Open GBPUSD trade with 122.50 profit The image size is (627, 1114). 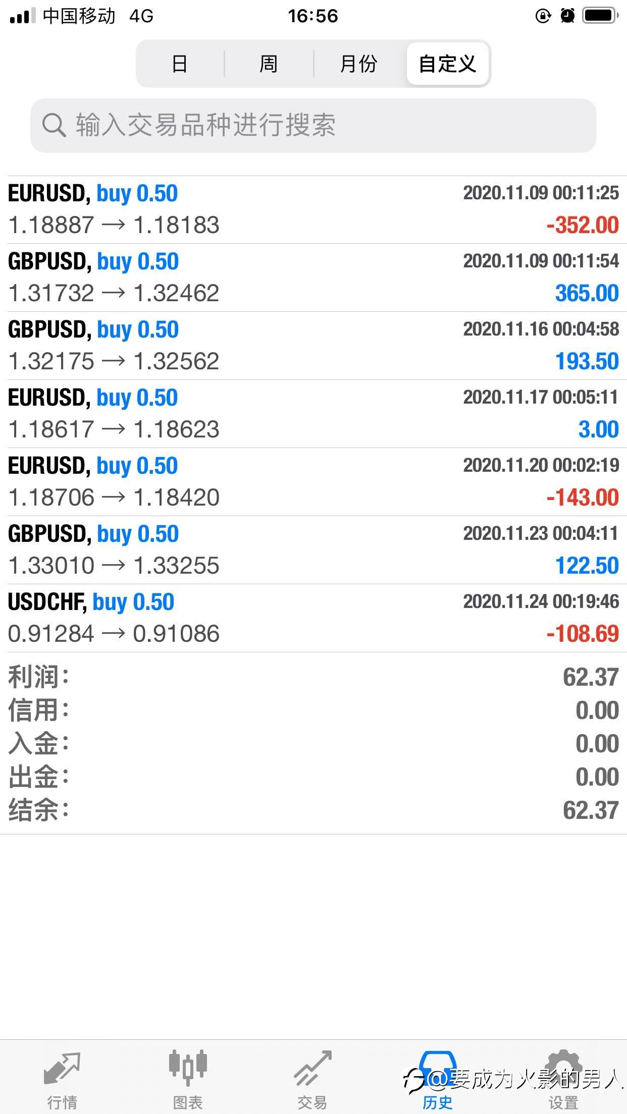(x=313, y=550)
